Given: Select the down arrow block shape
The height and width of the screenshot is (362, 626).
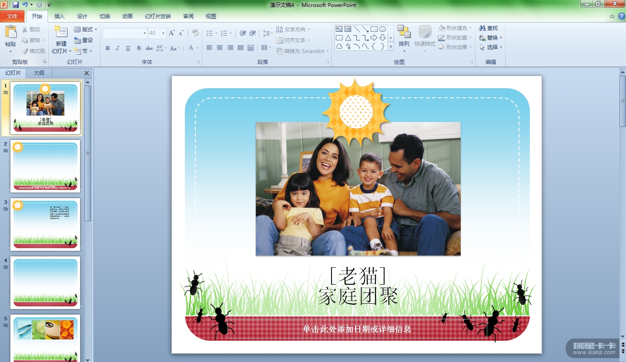Looking at the screenshot, I should (383, 38).
